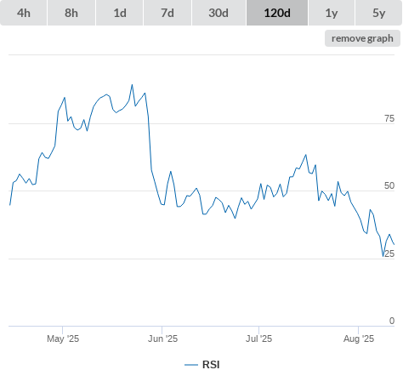
Task: Toggle the RSI series legend label
Action: [211, 365]
